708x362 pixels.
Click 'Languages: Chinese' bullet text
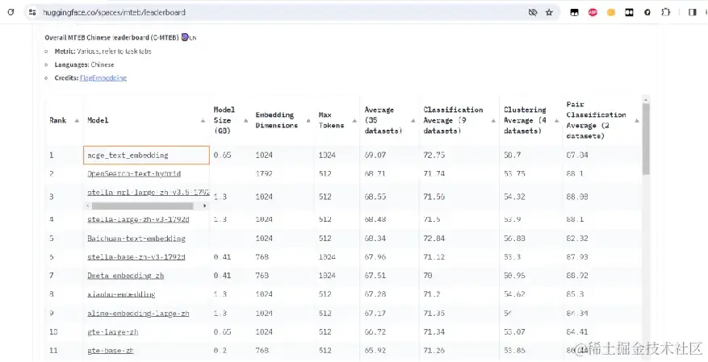85,64
